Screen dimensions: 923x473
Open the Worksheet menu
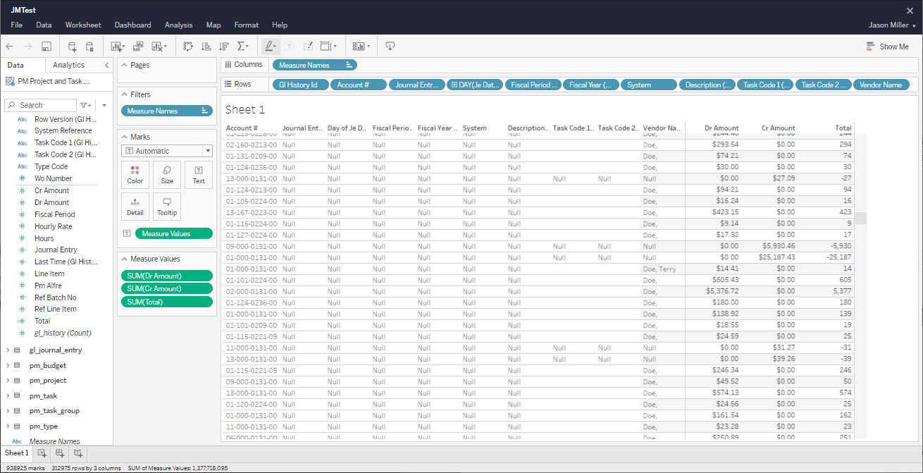pos(83,25)
